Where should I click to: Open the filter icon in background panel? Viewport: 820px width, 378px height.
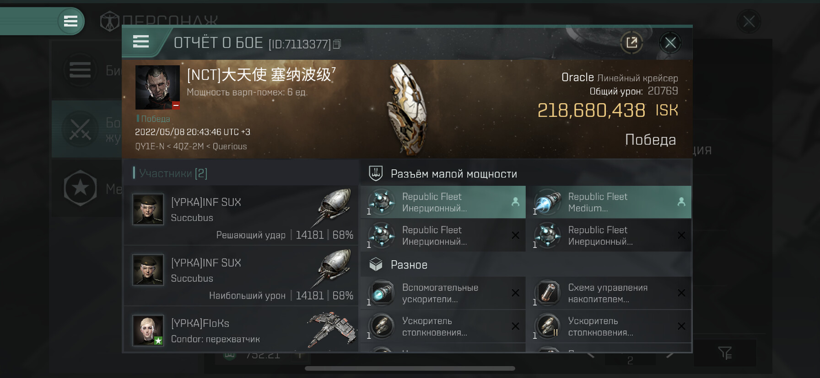pyautogui.click(x=725, y=353)
